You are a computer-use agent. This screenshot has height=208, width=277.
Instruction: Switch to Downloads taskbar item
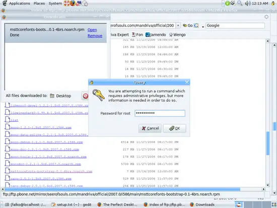(202, 204)
